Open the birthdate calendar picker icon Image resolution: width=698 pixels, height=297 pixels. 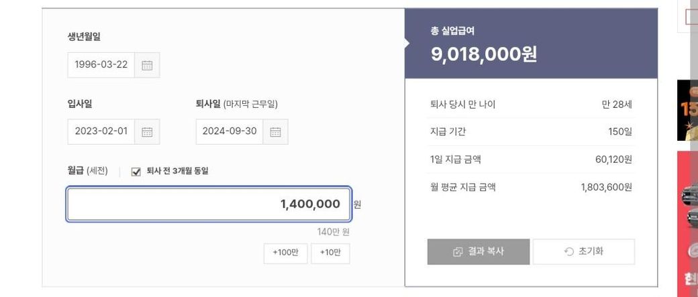point(147,65)
